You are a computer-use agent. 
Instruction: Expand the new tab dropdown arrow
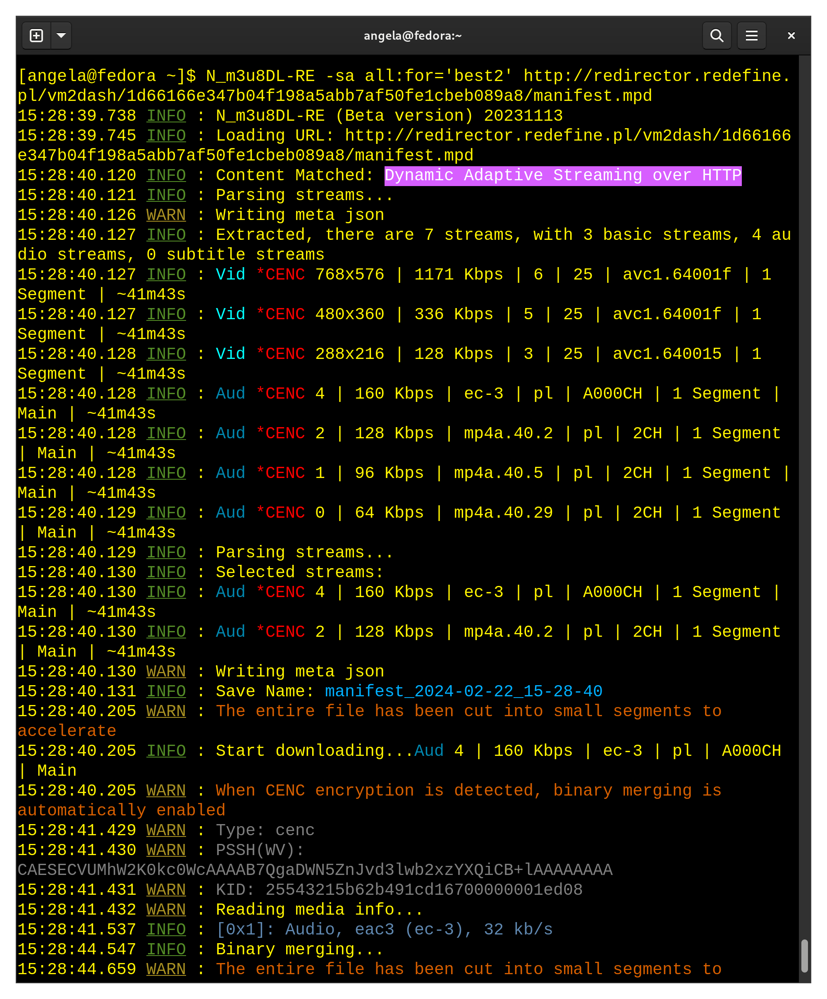pyautogui.click(x=61, y=36)
